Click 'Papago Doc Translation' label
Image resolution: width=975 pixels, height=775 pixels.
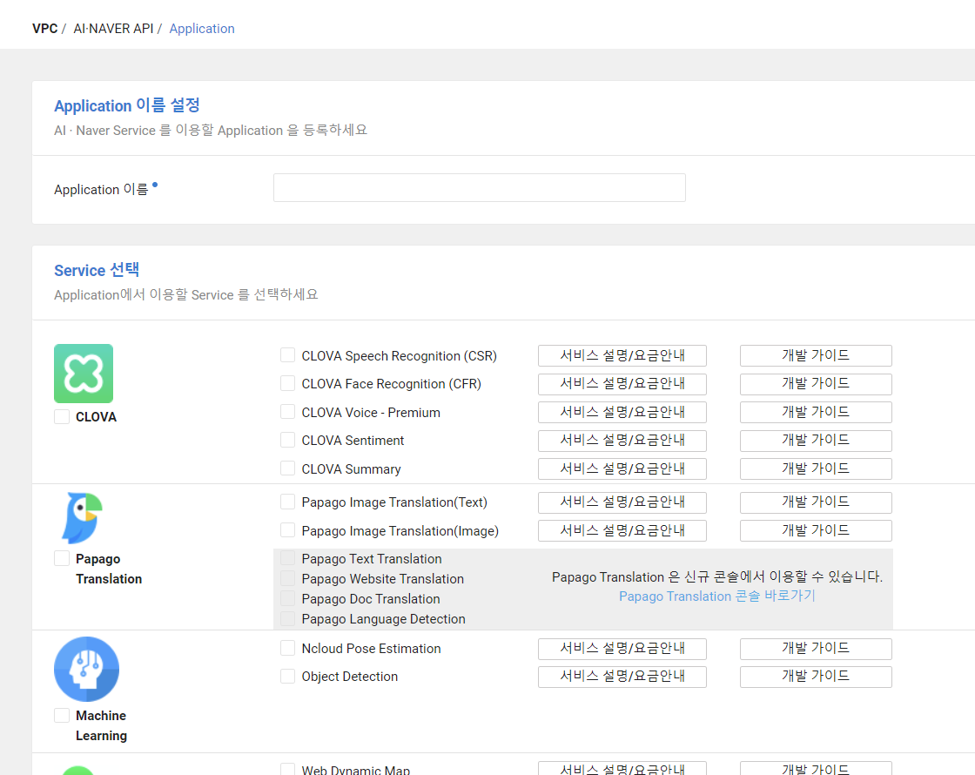(371, 598)
